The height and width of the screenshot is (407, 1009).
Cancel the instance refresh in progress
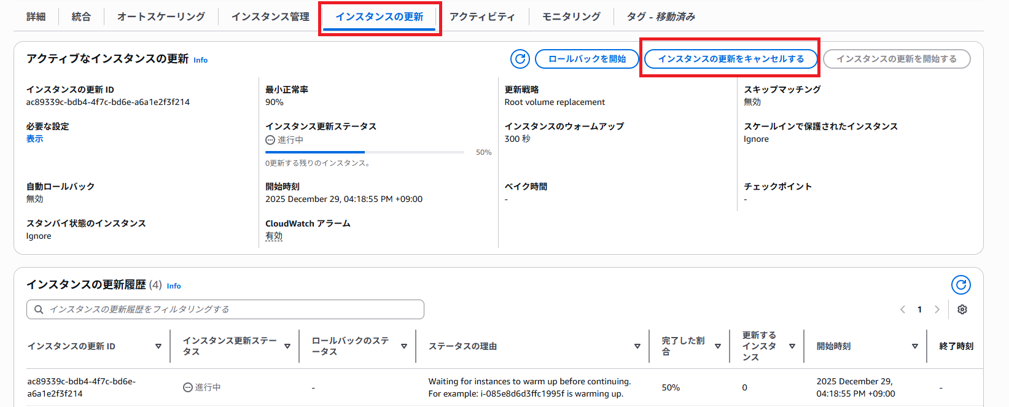click(731, 59)
